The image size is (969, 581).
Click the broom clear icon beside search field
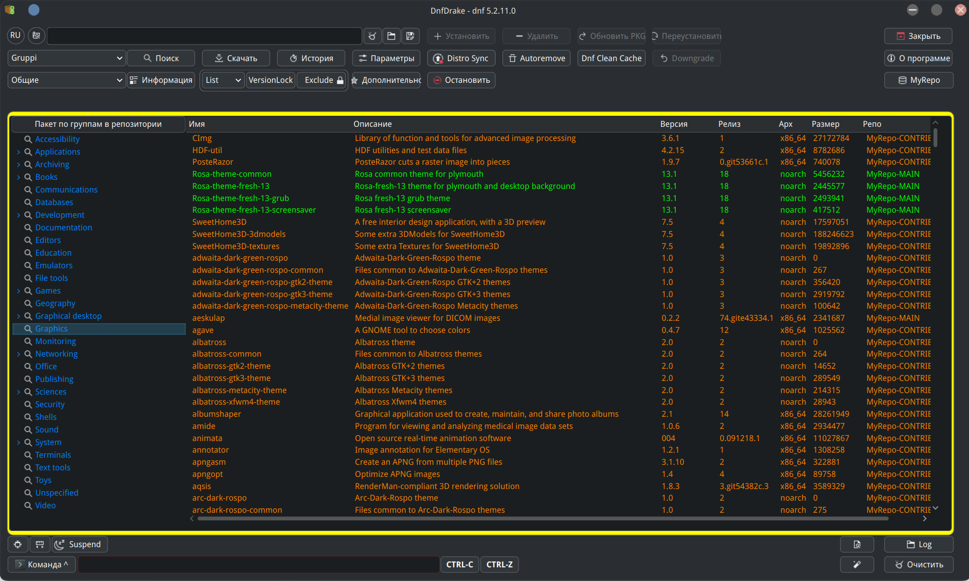(372, 36)
